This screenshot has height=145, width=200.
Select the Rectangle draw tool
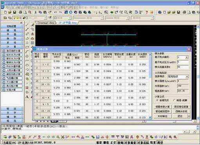click(27, 47)
